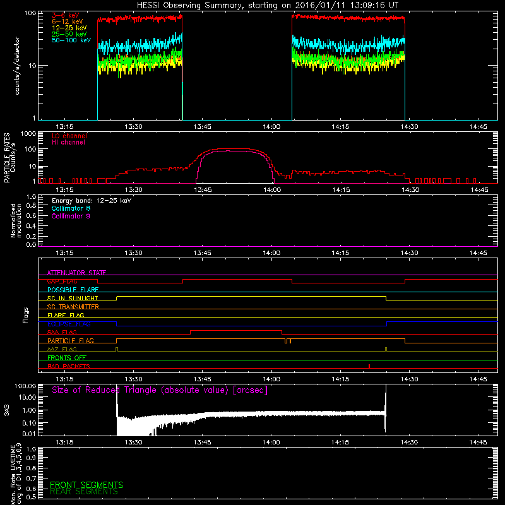505x505 pixels.
Task: Click the raised SAA flag segment
Action: (236, 331)
